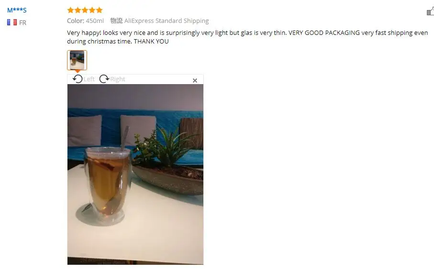
Task: Click the "Right" rotate label
Action: pos(118,79)
